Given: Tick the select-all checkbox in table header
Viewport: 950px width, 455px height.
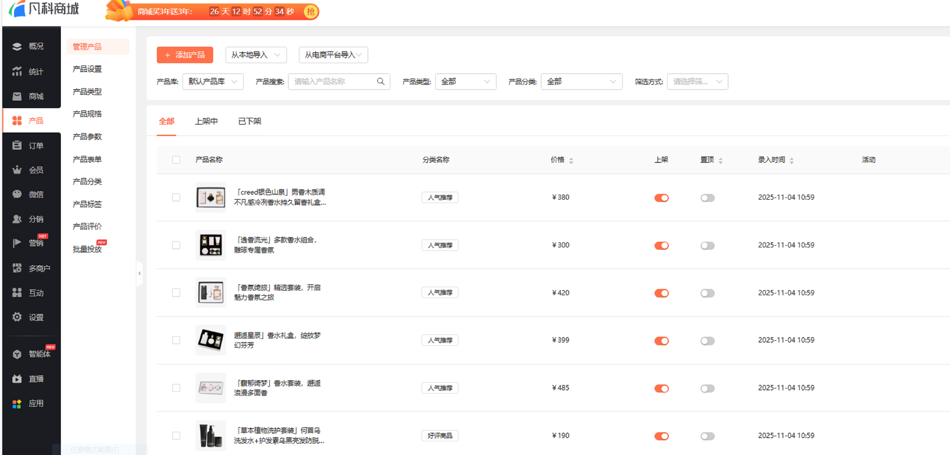Looking at the screenshot, I should click(x=176, y=160).
